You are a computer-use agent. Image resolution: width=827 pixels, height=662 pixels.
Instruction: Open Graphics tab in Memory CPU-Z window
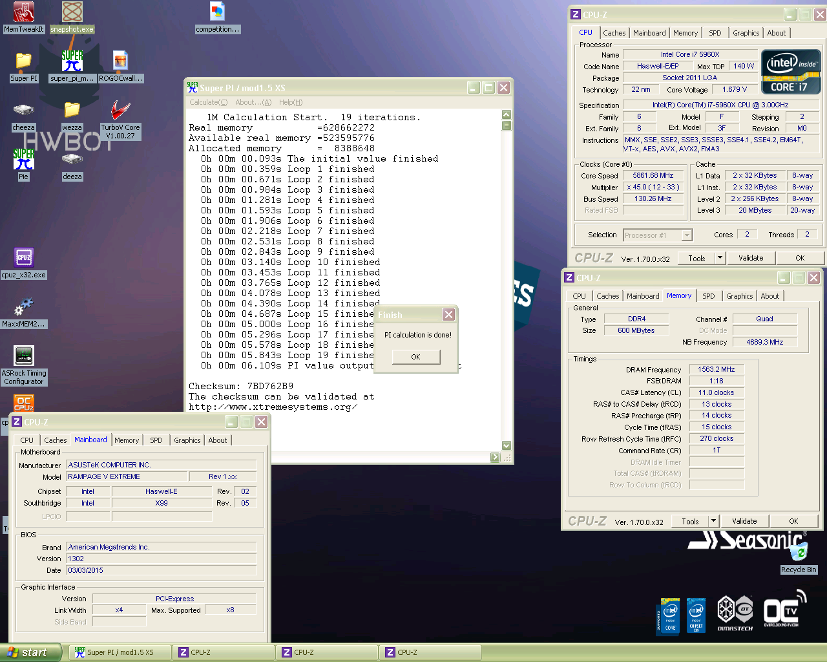(x=740, y=296)
